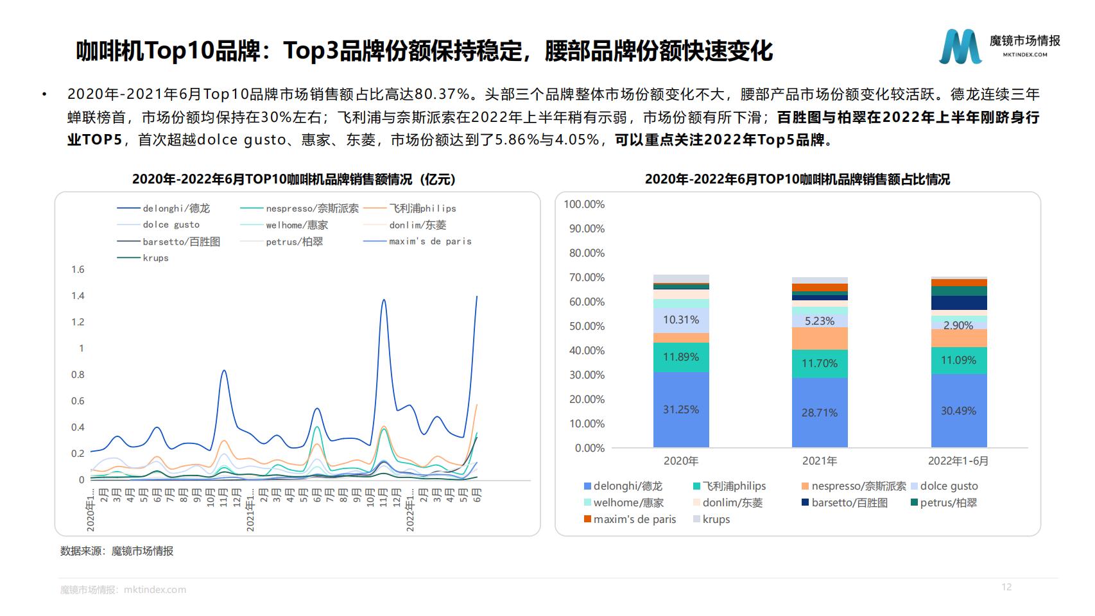Click nespresso/奈斯派索 legend under bar chart
1095x616 pixels.
coord(854,486)
